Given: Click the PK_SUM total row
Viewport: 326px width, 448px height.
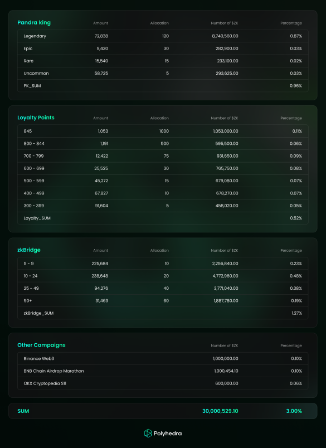Looking at the screenshot, I should coord(163,86).
